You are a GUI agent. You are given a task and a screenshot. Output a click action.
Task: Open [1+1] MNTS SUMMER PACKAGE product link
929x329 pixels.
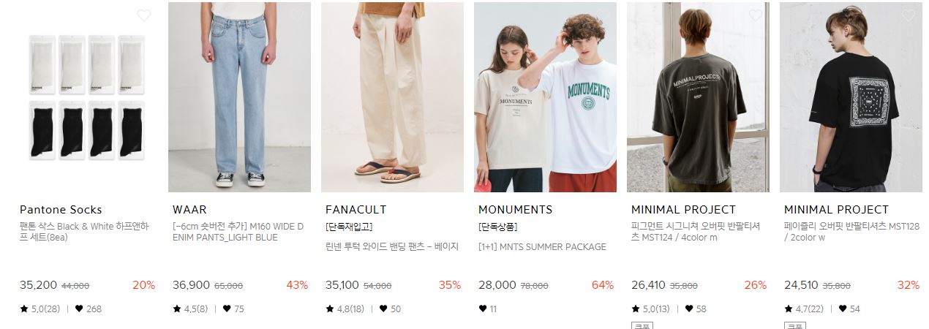click(x=542, y=247)
